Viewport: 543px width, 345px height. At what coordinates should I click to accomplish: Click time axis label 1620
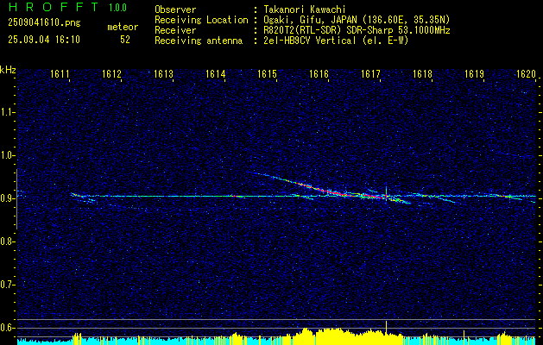click(526, 73)
